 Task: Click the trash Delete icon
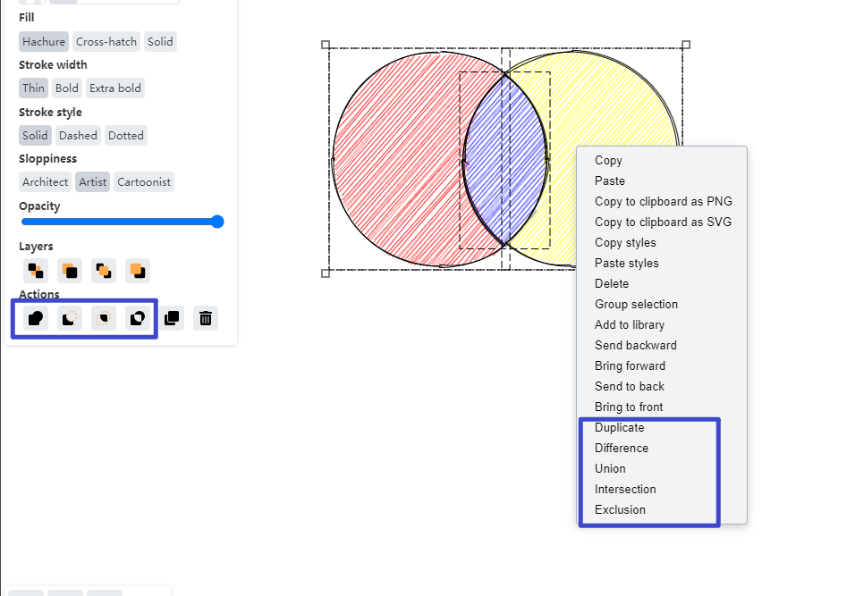[205, 318]
